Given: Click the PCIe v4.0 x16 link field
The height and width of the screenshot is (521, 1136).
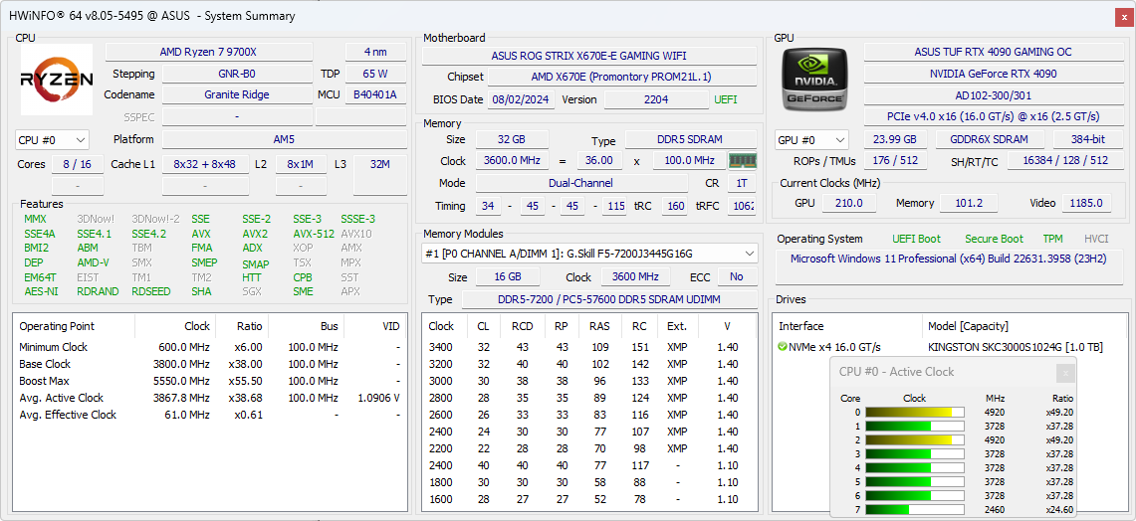Looking at the screenshot, I should pos(993,116).
